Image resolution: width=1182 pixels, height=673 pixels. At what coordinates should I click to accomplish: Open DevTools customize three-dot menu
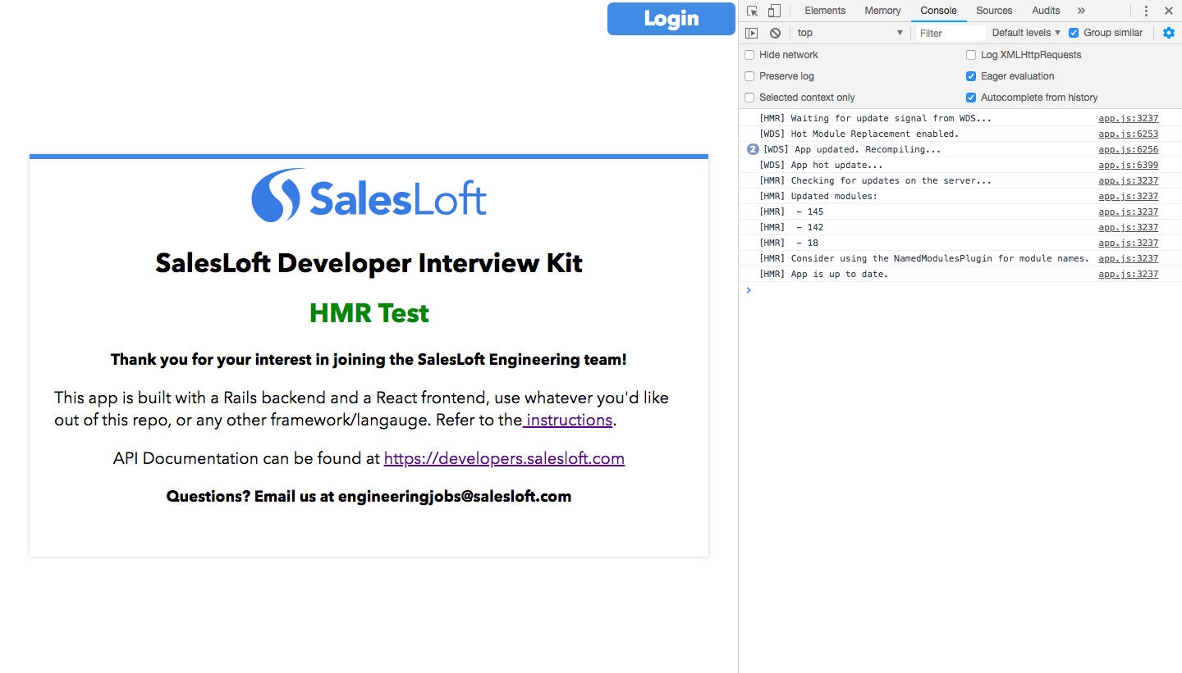click(1146, 11)
